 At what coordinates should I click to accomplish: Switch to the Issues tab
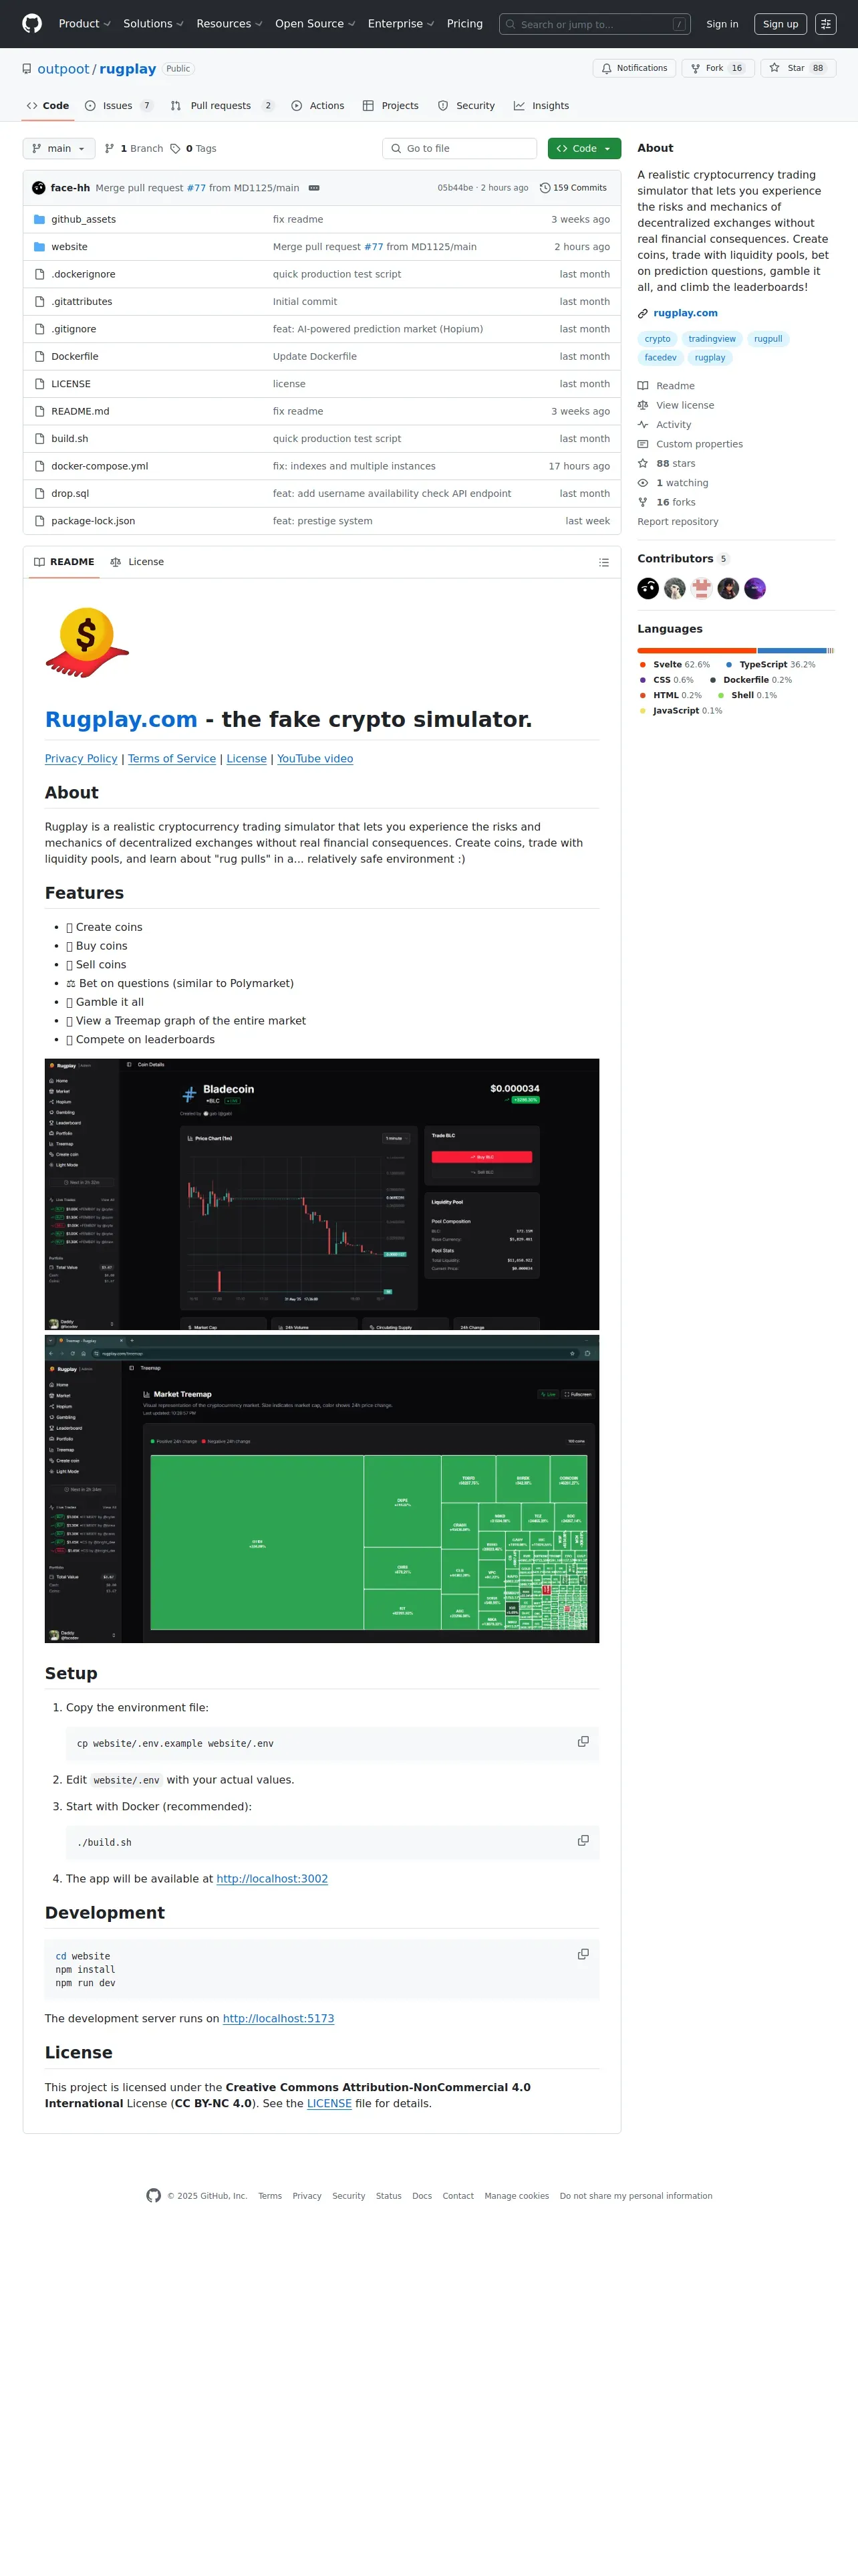coord(119,106)
